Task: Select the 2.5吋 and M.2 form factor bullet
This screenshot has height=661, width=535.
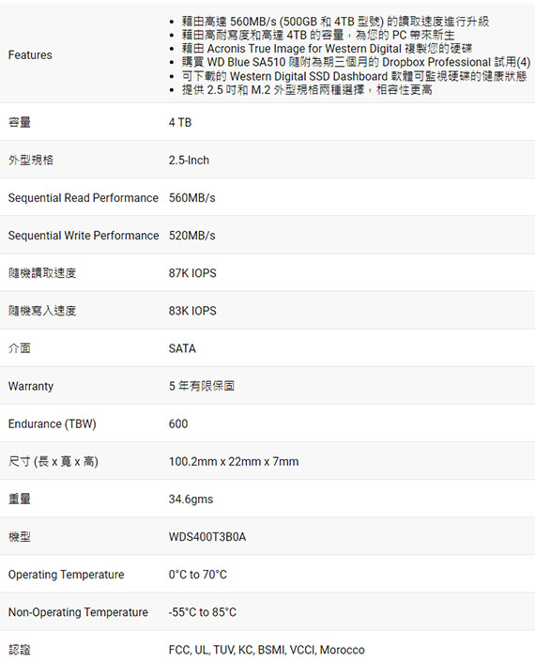Action: coord(307,90)
